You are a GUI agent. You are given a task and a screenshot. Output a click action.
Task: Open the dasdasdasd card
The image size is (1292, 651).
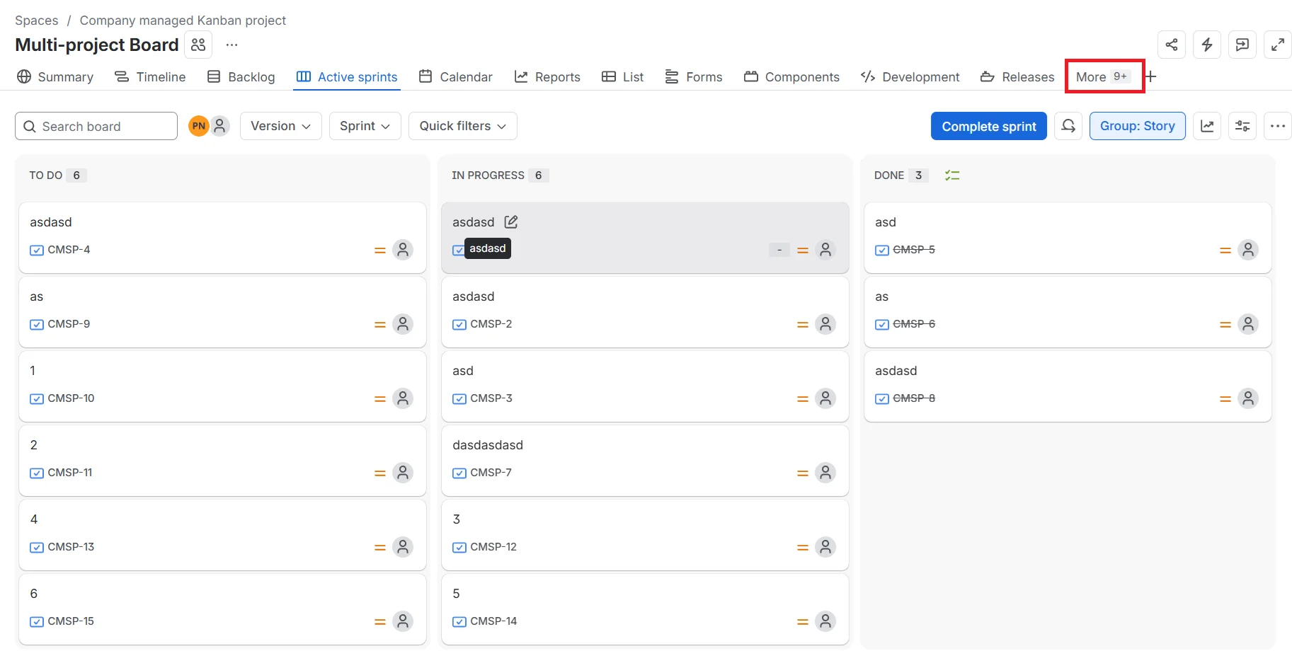645,461
